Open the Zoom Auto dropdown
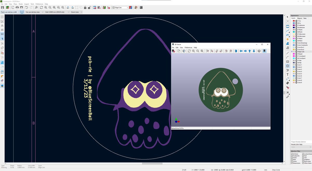Screen dimensions: 312x171 pyautogui.click(x=76, y=12)
